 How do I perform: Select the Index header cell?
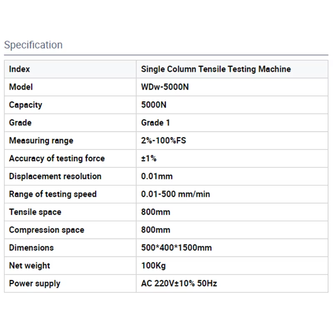pyautogui.click(x=70, y=69)
